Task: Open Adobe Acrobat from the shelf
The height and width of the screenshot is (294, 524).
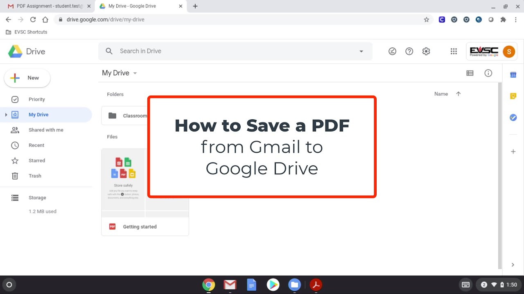Action: tap(316, 285)
